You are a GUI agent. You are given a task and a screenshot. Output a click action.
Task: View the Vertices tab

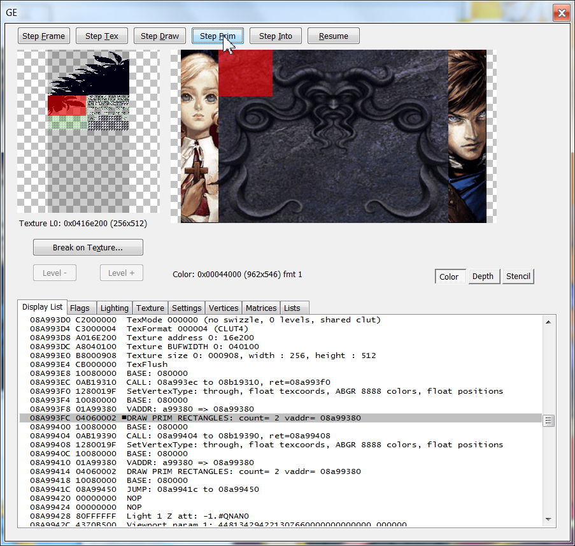224,308
